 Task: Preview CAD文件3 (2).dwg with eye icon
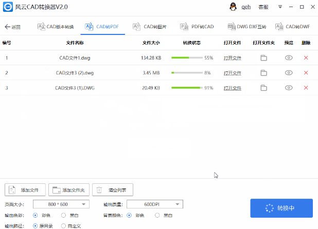(289, 72)
